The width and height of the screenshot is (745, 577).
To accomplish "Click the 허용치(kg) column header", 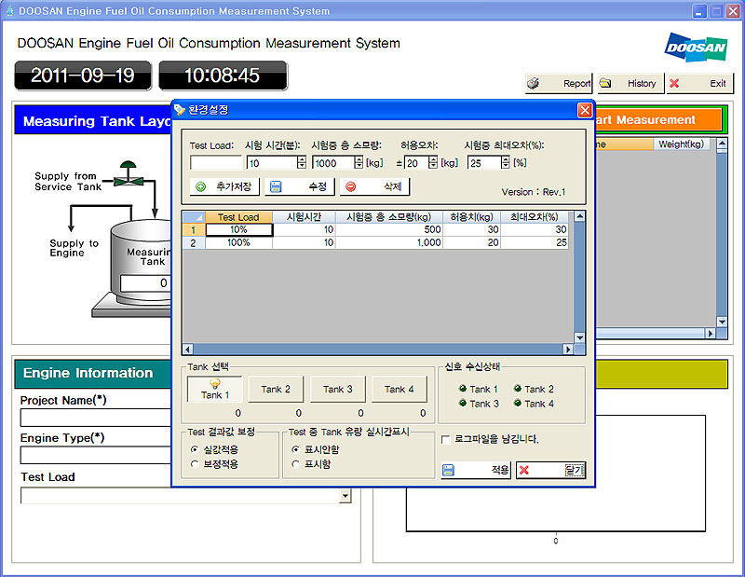I will [x=471, y=217].
